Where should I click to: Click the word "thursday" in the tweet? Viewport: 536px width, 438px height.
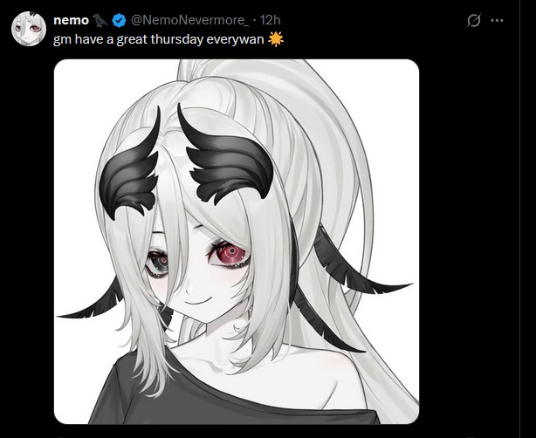(176, 39)
